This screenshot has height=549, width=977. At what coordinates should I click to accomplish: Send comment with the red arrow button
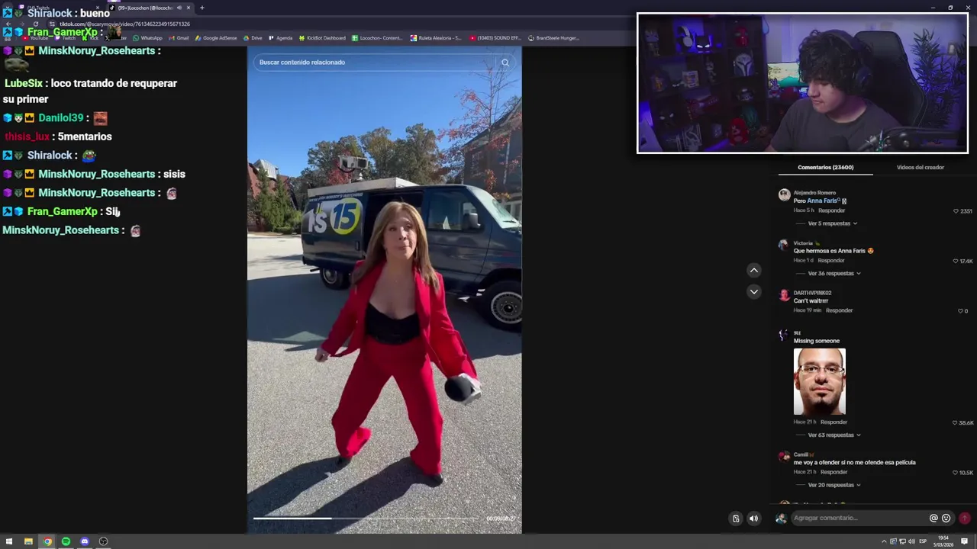(x=965, y=518)
